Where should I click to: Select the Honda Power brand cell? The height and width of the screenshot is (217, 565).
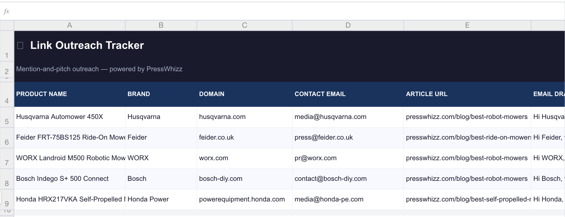[148, 199]
